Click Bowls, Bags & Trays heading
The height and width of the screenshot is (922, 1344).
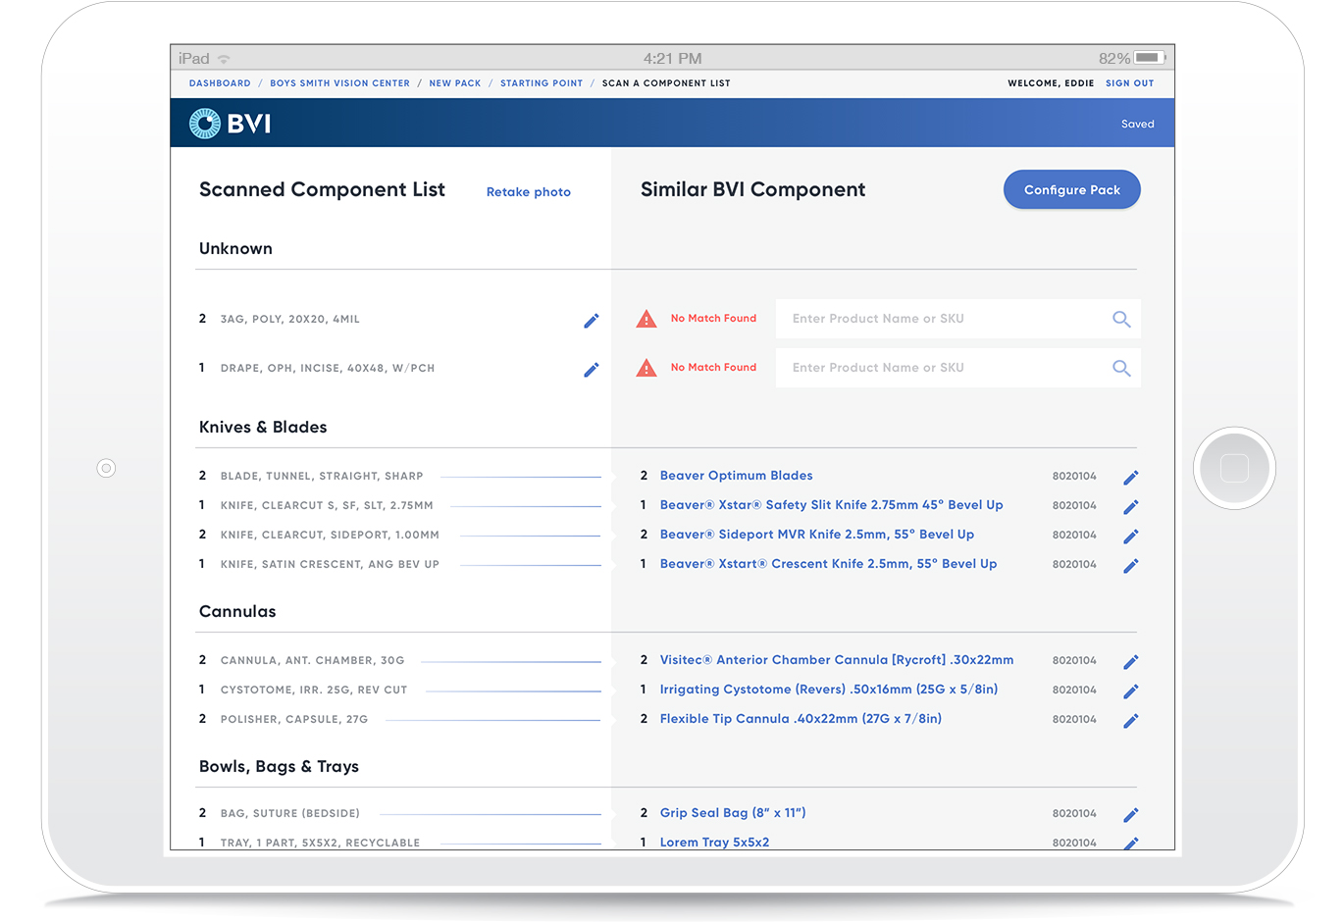[x=279, y=767]
